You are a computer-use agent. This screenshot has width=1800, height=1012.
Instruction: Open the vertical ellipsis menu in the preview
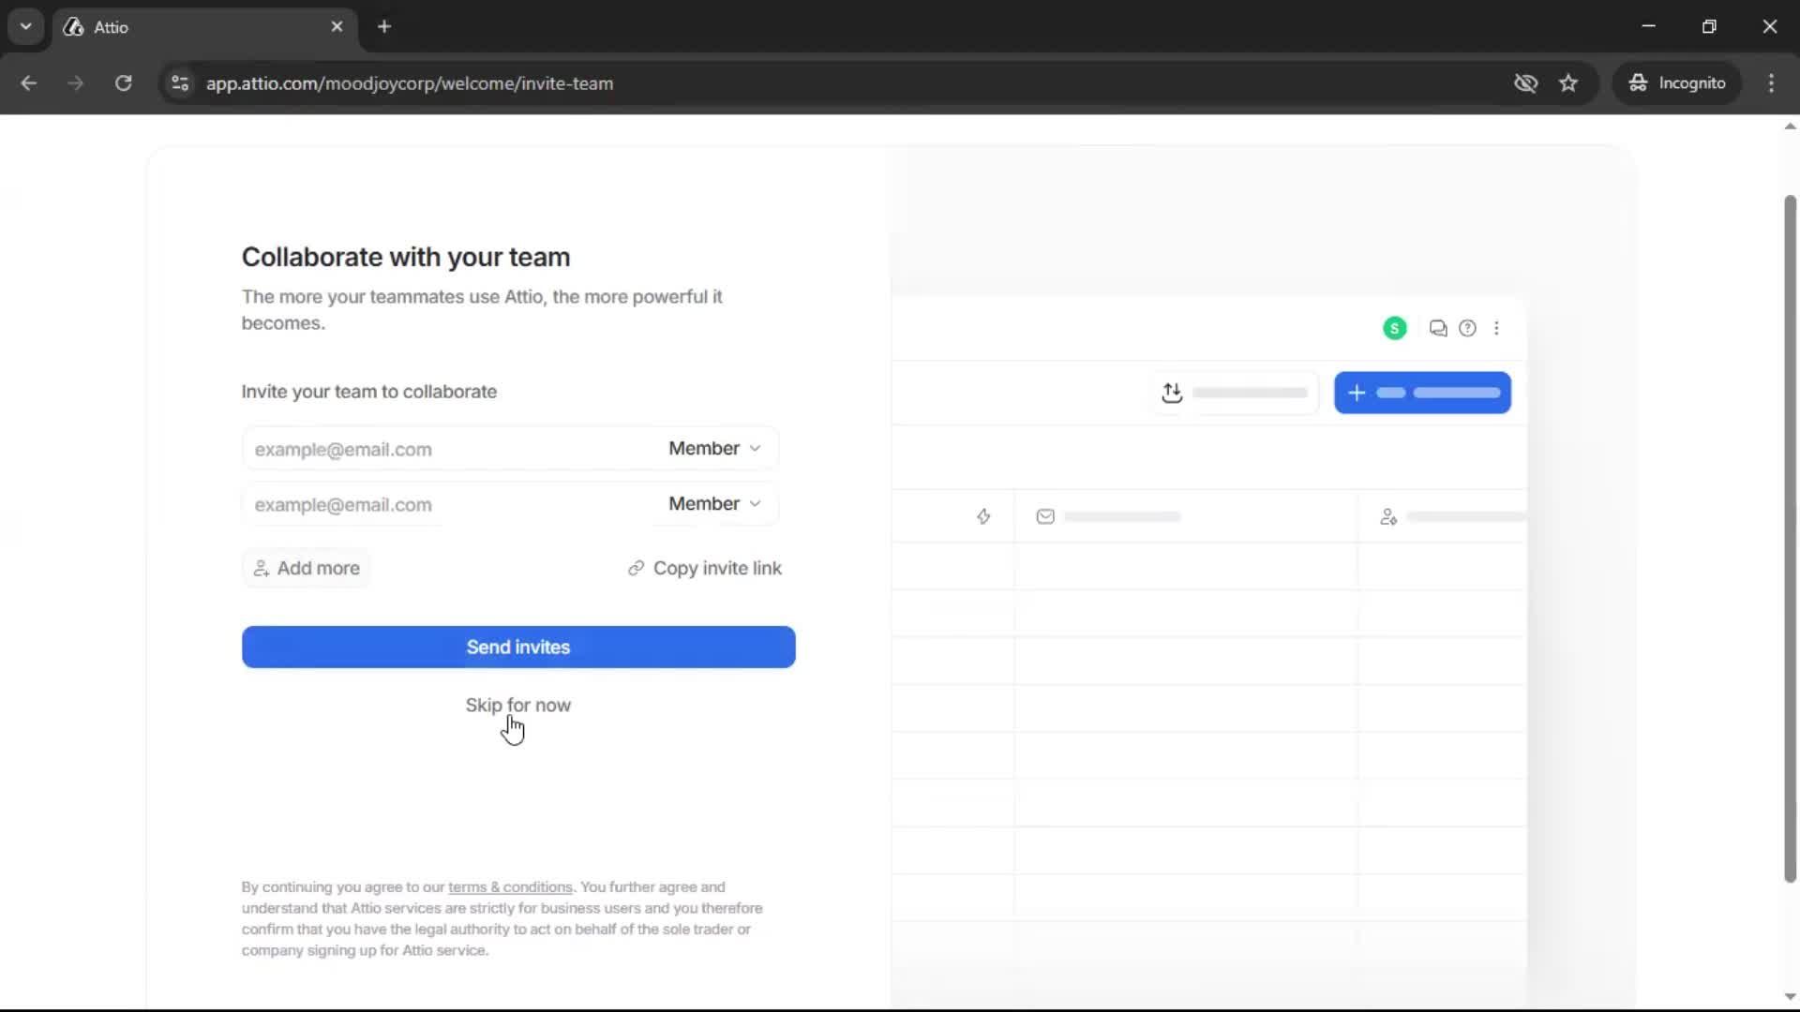coord(1497,328)
